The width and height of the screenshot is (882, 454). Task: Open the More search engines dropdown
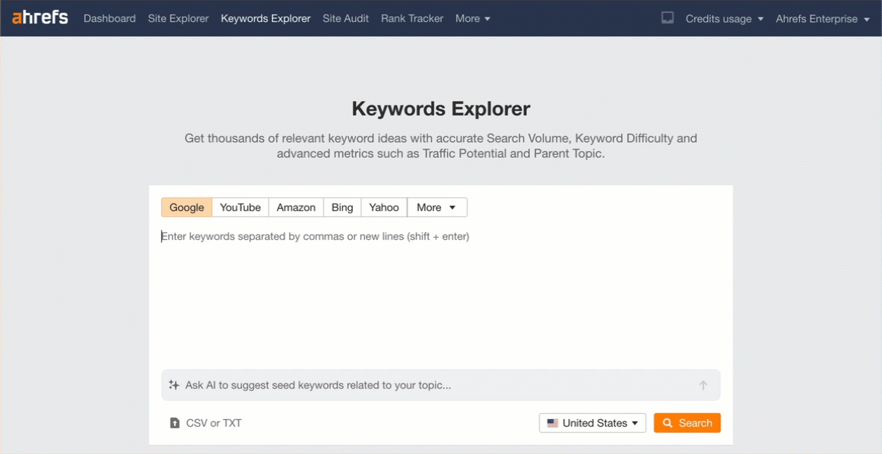point(437,207)
